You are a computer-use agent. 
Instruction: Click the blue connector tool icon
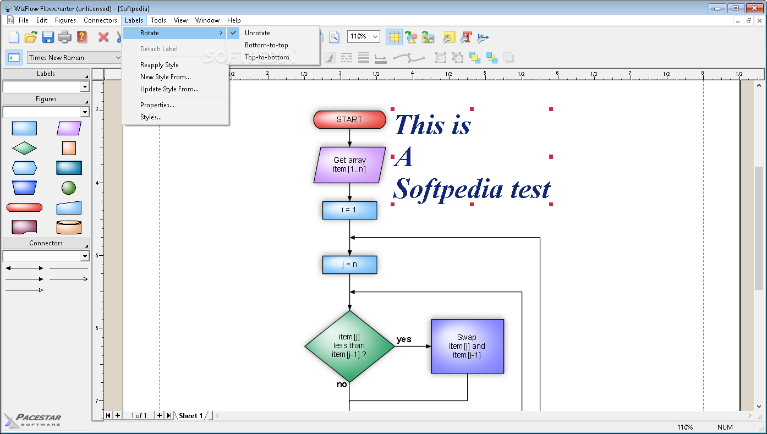pyautogui.click(x=483, y=37)
